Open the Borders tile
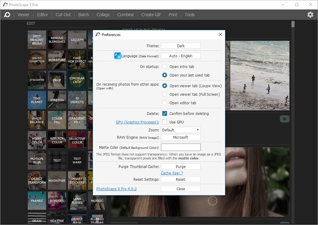This screenshot has height=225, width=318. pyautogui.click(x=57, y=201)
